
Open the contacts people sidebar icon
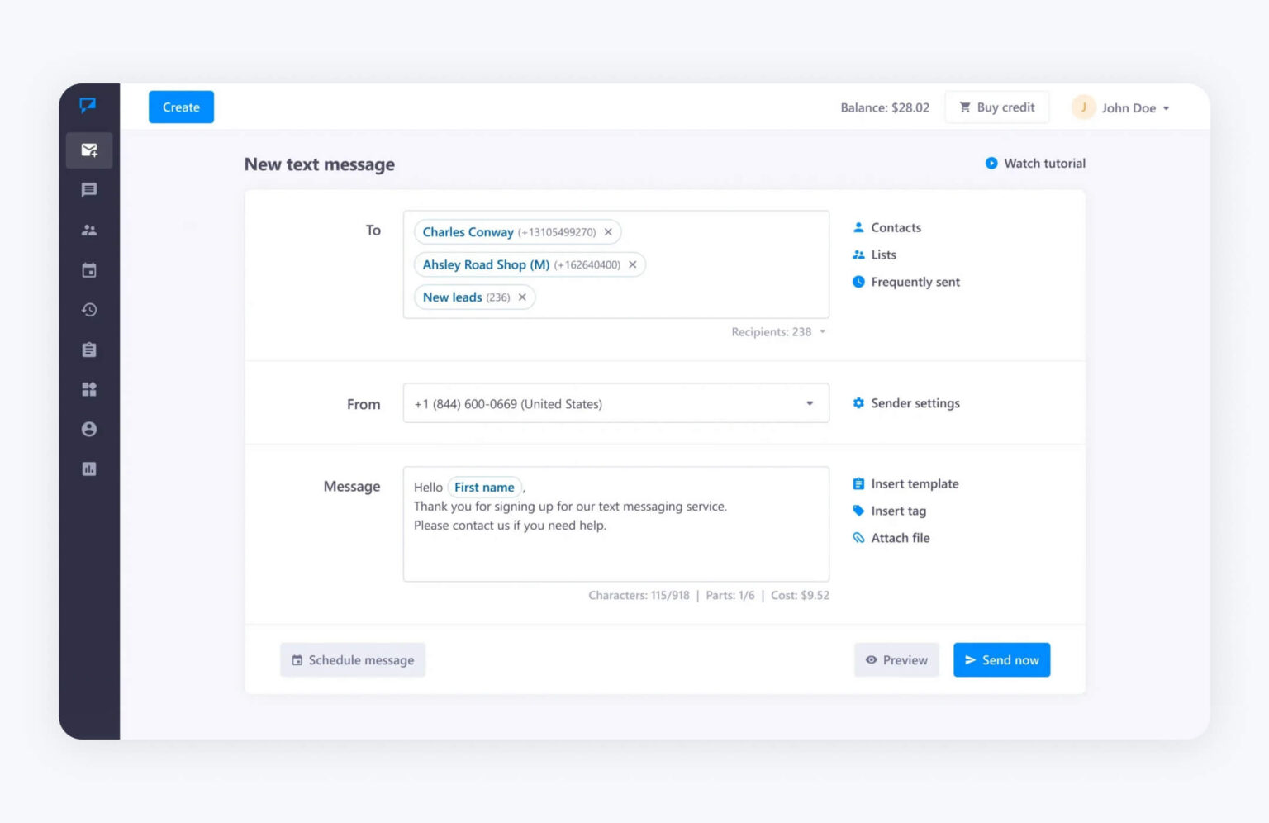pos(89,231)
